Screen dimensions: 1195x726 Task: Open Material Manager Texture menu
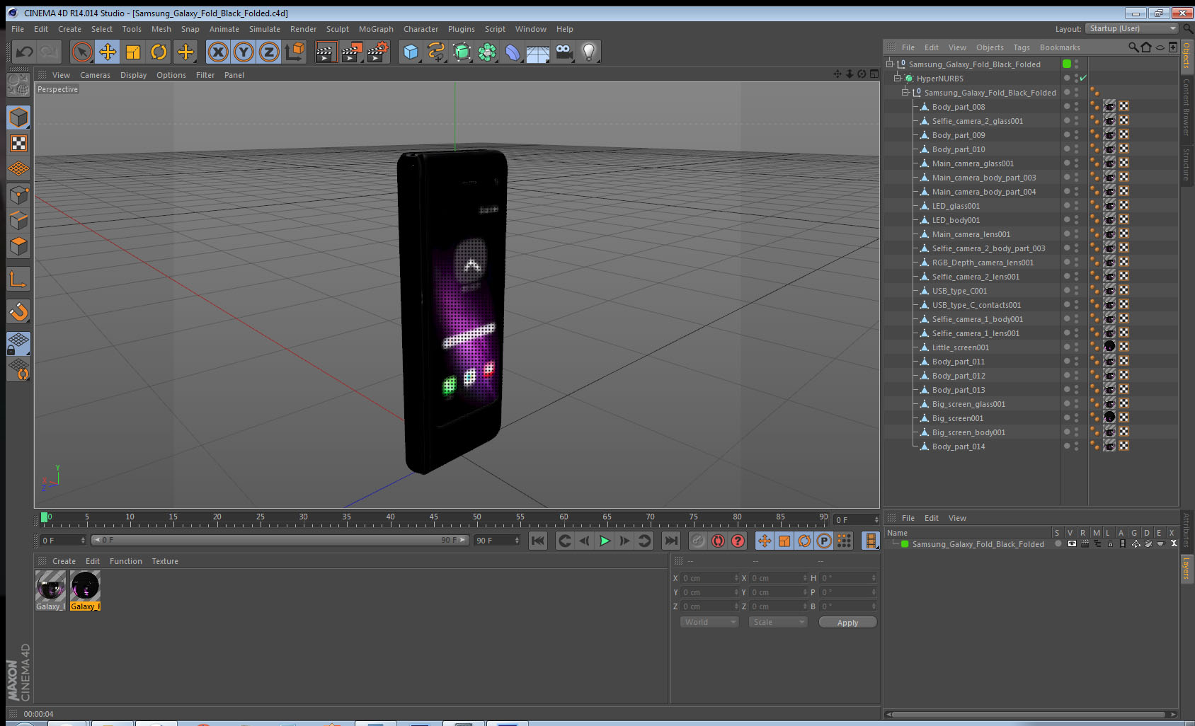[x=165, y=561]
